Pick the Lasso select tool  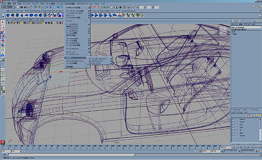(3, 27)
